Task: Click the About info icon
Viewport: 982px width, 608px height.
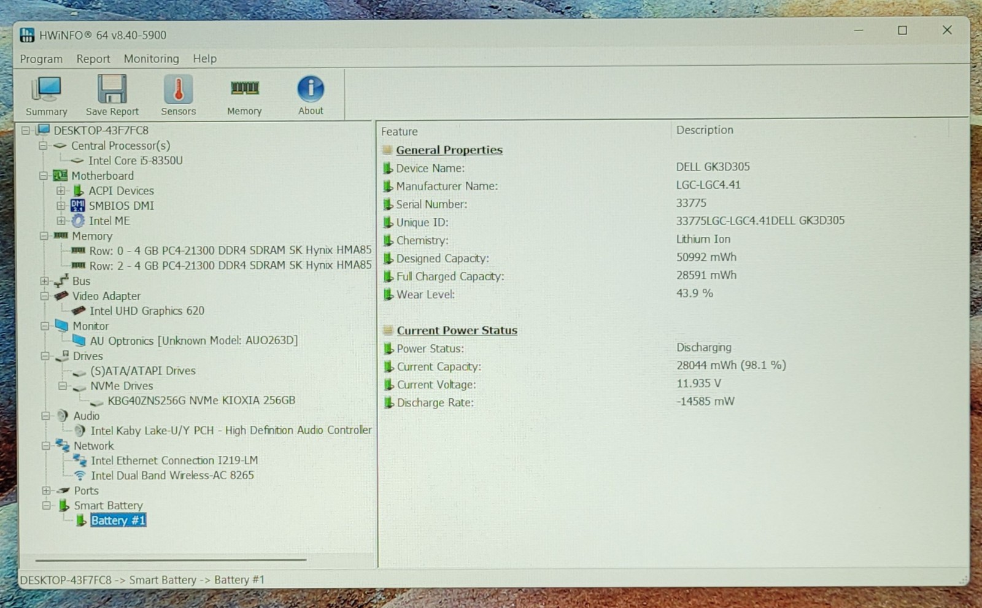Action: [x=311, y=89]
